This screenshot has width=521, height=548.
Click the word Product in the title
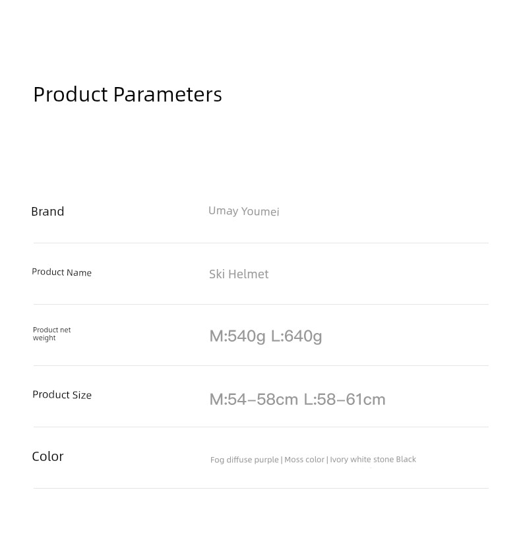coord(71,94)
